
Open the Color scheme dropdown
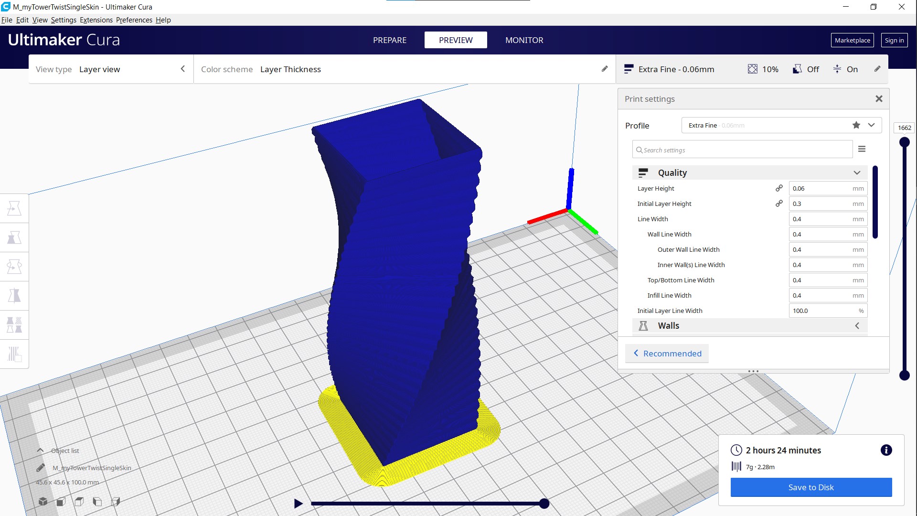pos(405,69)
